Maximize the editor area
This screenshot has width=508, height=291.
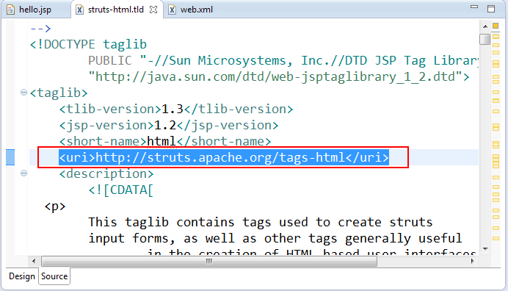click(x=491, y=9)
